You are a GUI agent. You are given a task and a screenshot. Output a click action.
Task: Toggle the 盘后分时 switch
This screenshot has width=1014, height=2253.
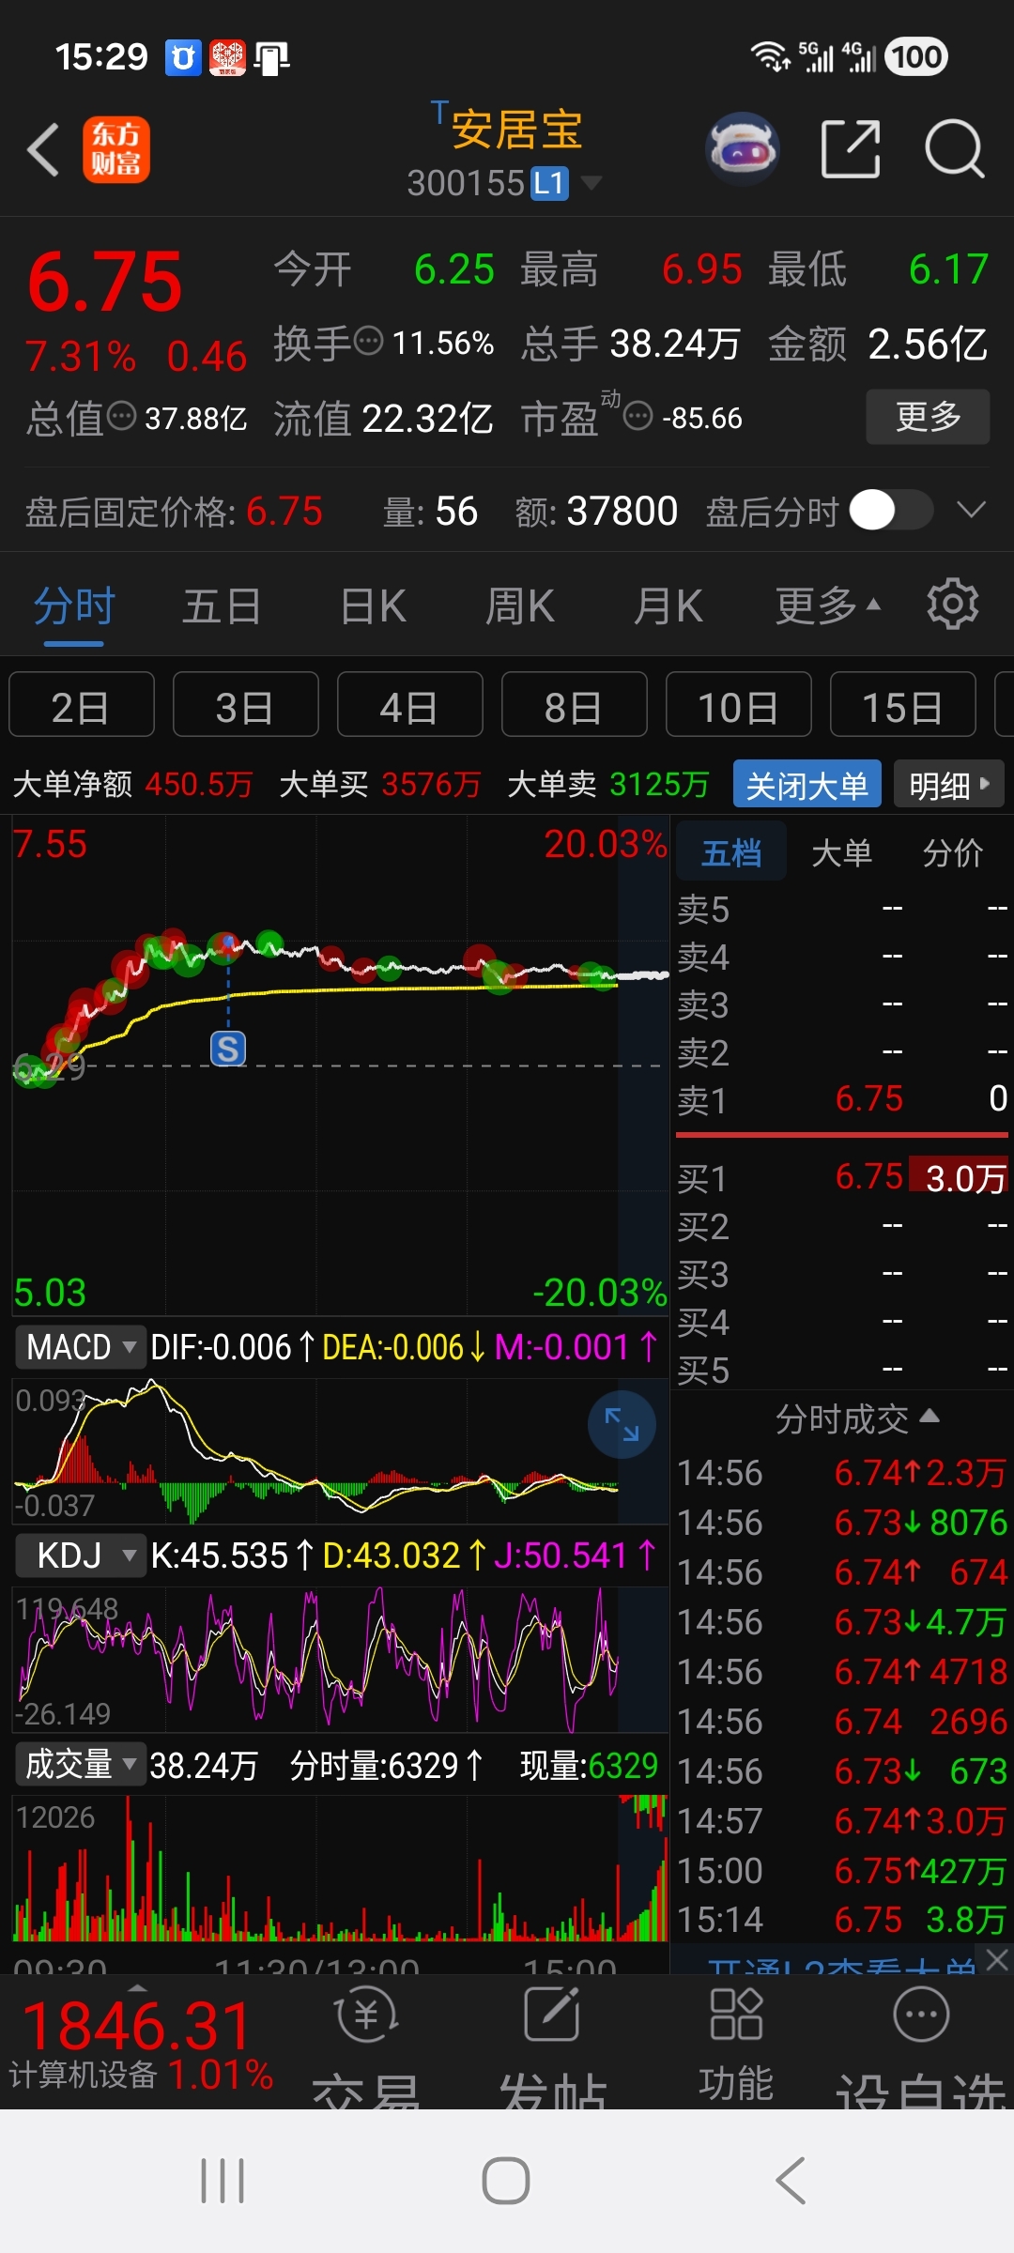click(891, 511)
